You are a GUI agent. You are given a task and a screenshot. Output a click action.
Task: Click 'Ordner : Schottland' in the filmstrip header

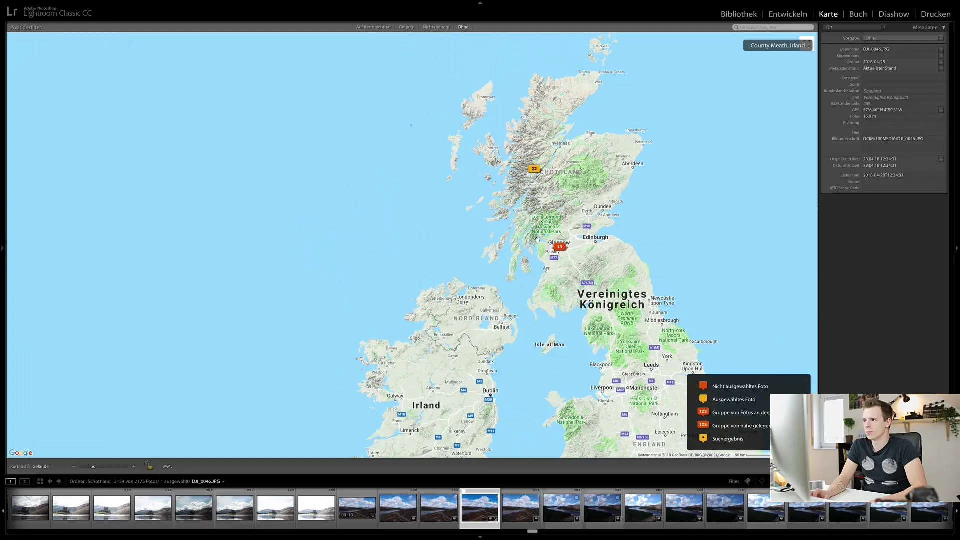coord(90,481)
